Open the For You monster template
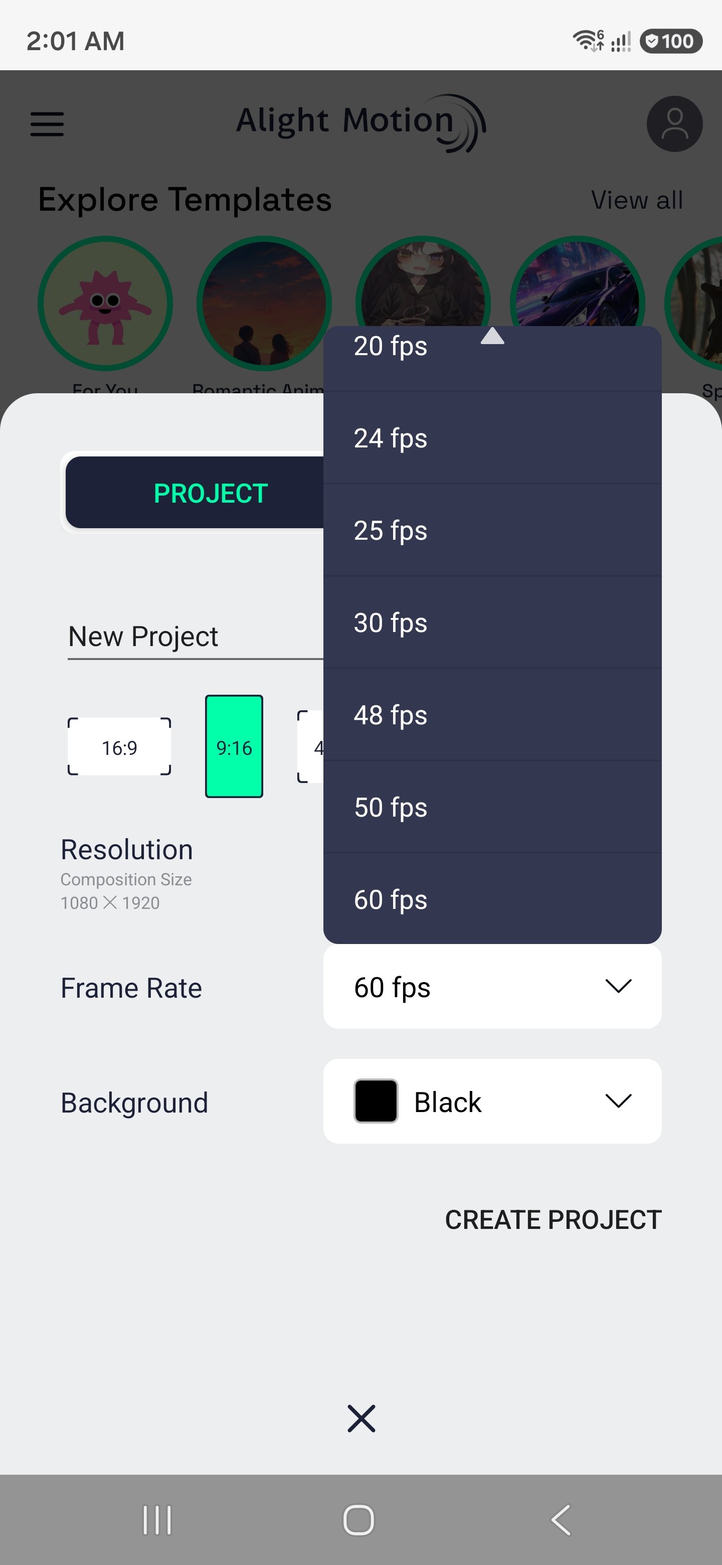This screenshot has width=722, height=1565. point(105,303)
